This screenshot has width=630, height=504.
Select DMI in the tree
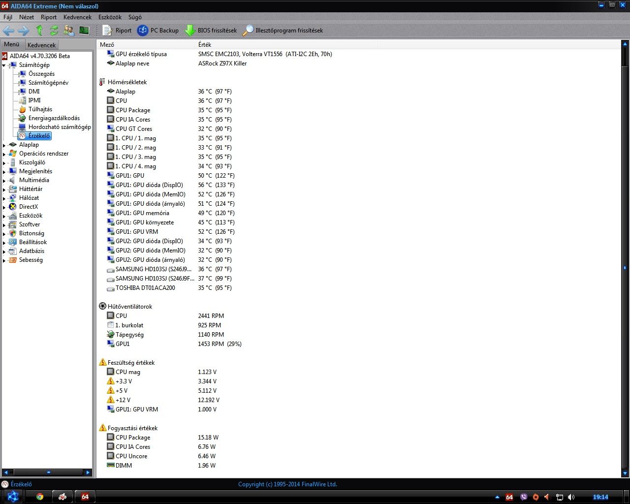pos(34,92)
